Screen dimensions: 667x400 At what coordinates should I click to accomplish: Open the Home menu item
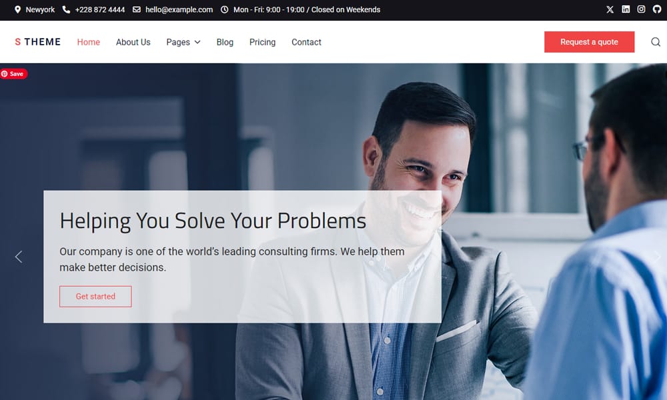(x=89, y=42)
